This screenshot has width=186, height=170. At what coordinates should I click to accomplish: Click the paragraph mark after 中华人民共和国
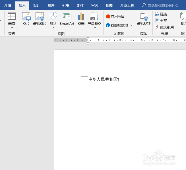(x=118, y=79)
